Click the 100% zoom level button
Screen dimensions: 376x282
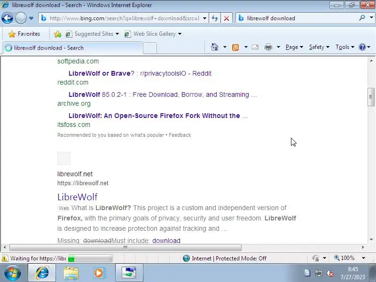345,258
